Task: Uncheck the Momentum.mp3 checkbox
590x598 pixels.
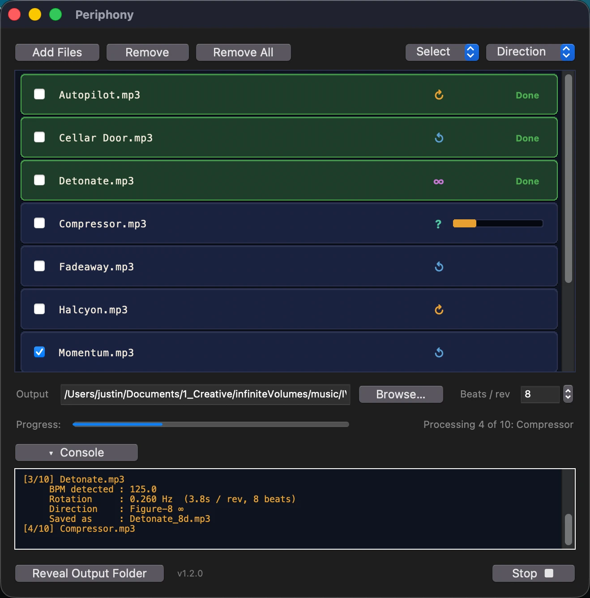Action: pos(39,352)
